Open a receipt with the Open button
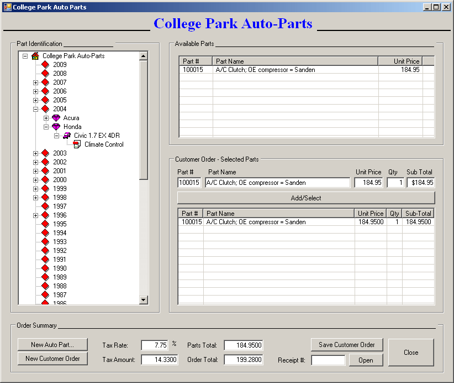454x383 pixels. [x=366, y=360]
